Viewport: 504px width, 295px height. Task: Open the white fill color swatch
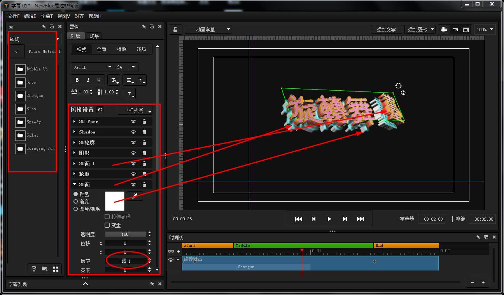pos(115,201)
